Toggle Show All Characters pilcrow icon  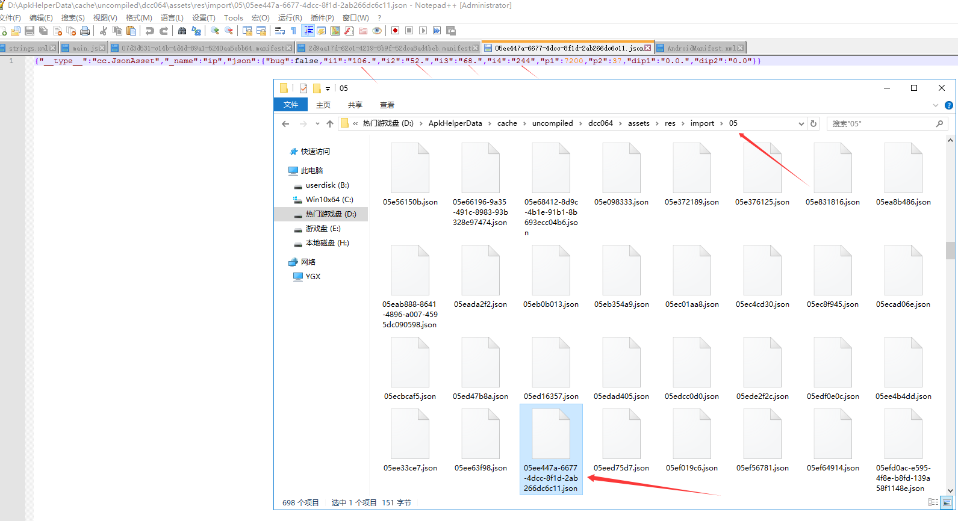(x=293, y=31)
